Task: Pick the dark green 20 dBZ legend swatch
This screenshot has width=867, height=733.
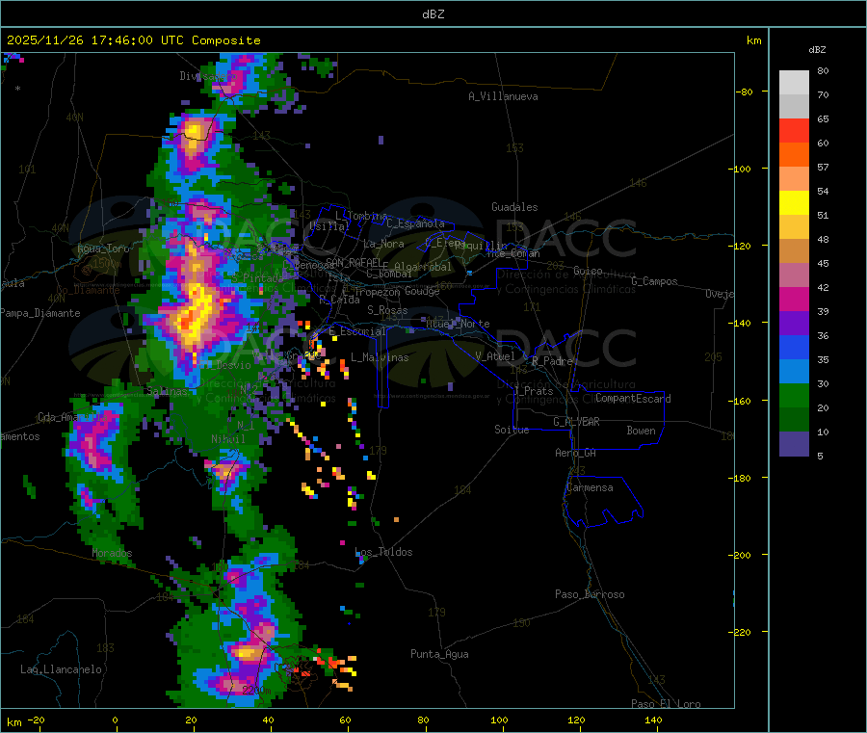Action: click(x=794, y=419)
